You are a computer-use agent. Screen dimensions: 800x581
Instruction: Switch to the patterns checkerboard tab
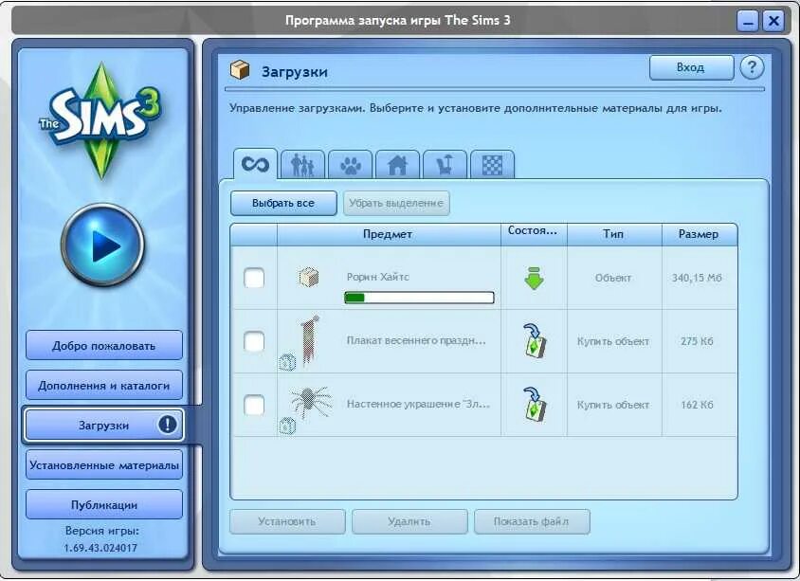(492, 165)
